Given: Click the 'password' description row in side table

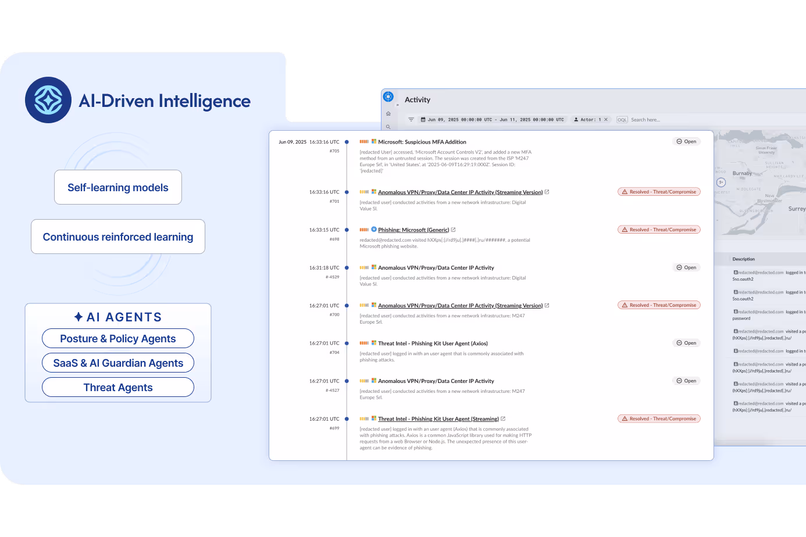Looking at the screenshot, I should (769, 315).
